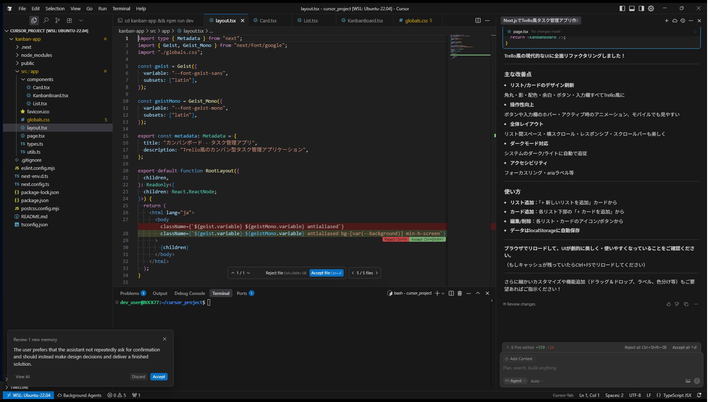Image resolution: width=710 pixels, height=402 pixels.
Task: Toggle the AI pane layout button
Action: click(641, 8)
